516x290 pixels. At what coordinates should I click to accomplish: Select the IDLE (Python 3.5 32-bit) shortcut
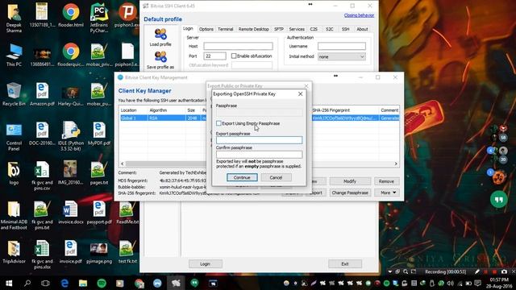coord(70,136)
